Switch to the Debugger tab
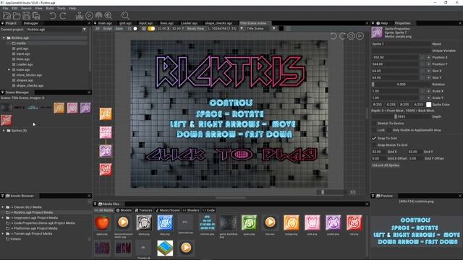Image resolution: width=463 pixels, height=260 pixels. tap(31, 23)
